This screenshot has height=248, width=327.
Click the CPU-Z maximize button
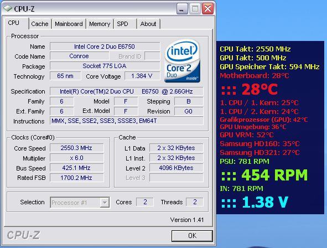195,9
